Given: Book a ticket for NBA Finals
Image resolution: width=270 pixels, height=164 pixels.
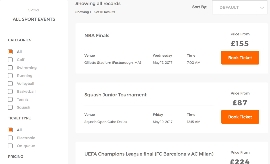Looking at the screenshot, I should click(240, 57).
